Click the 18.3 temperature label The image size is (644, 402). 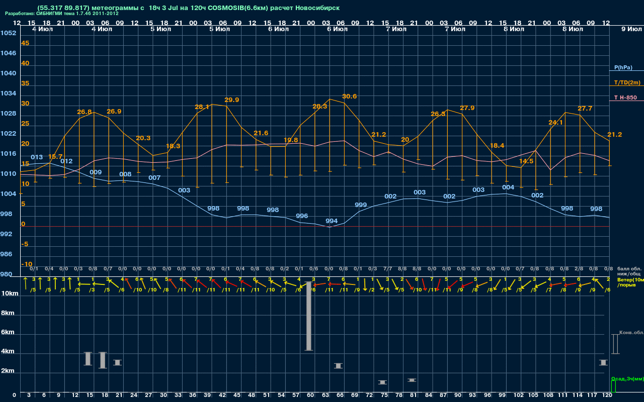click(x=173, y=146)
